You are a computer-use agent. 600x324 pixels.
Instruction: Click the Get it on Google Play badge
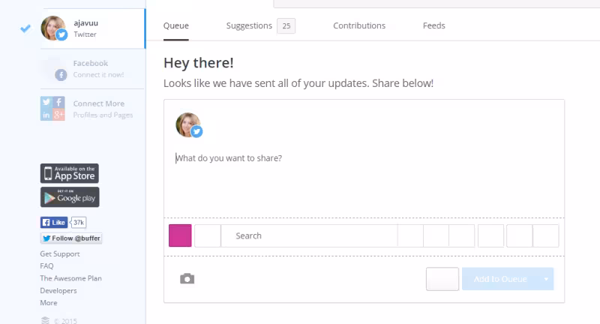pyautogui.click(x=70, y=197)
